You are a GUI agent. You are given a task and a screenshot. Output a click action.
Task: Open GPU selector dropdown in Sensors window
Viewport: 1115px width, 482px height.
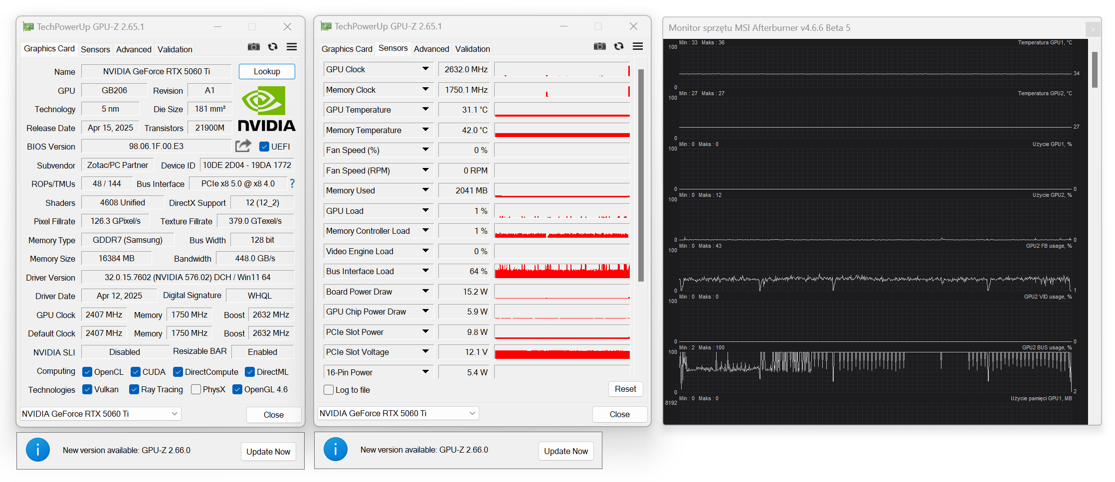click(472, 413)
